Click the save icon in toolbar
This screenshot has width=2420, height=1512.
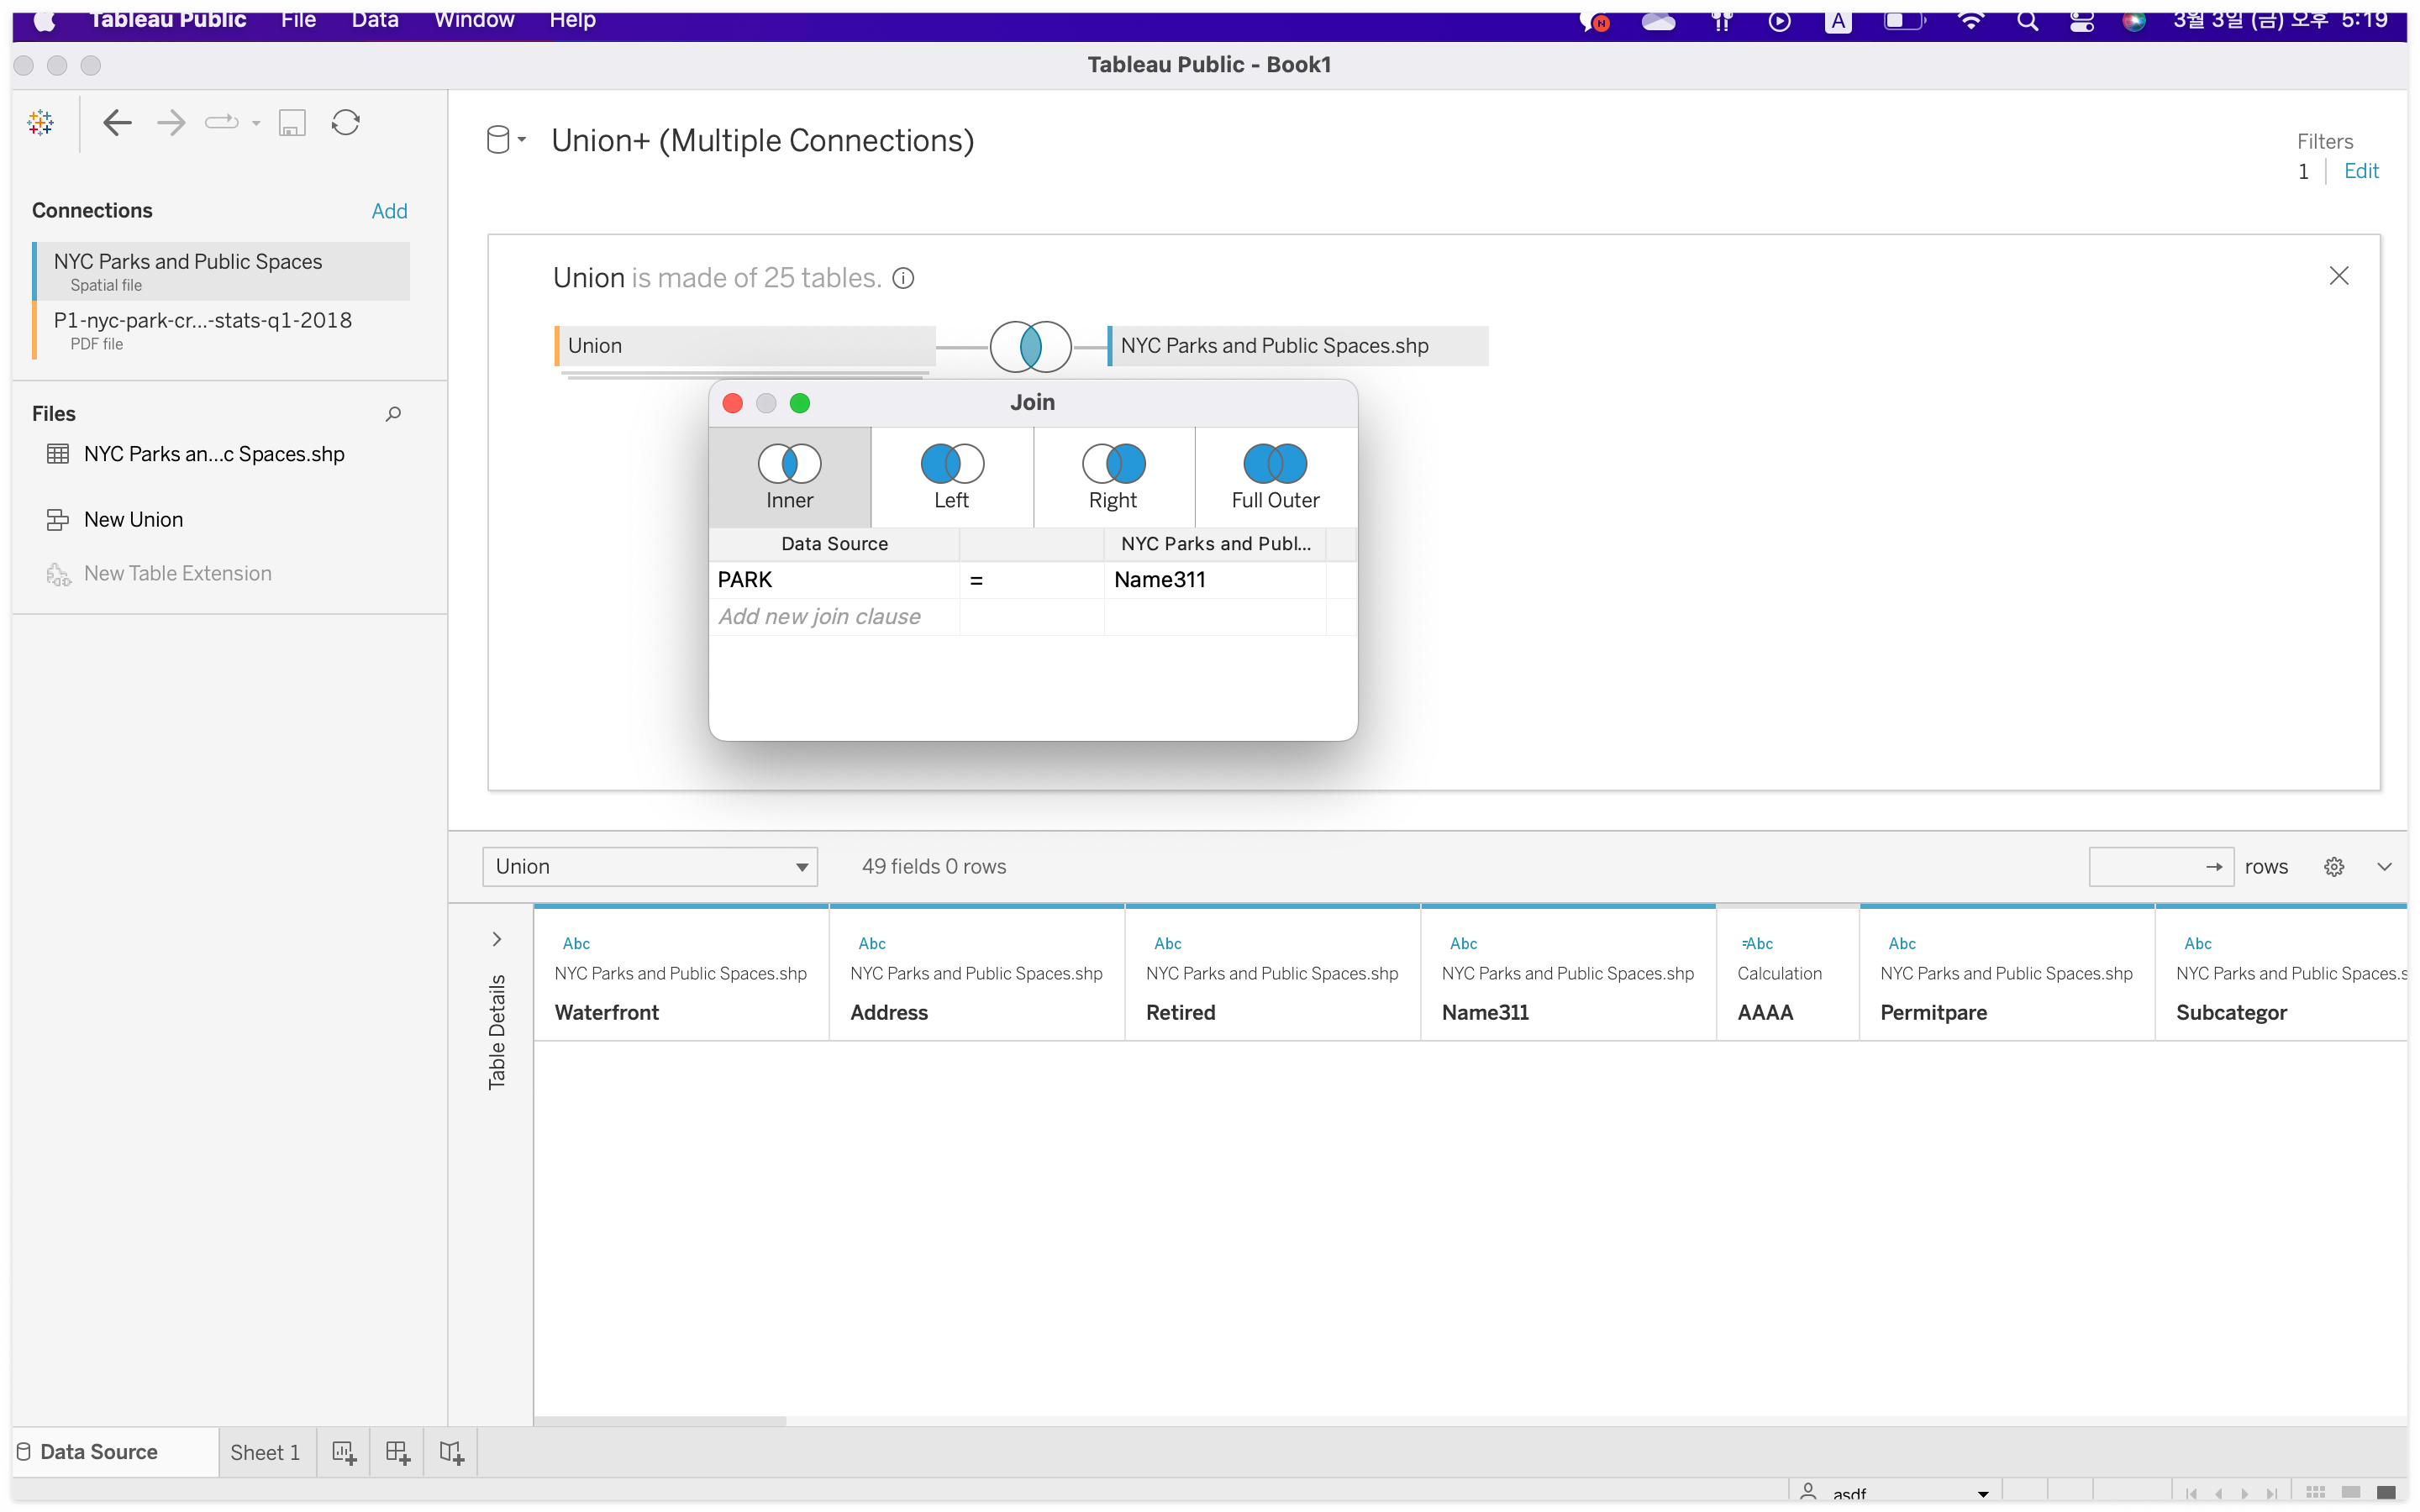coord(291,123)
